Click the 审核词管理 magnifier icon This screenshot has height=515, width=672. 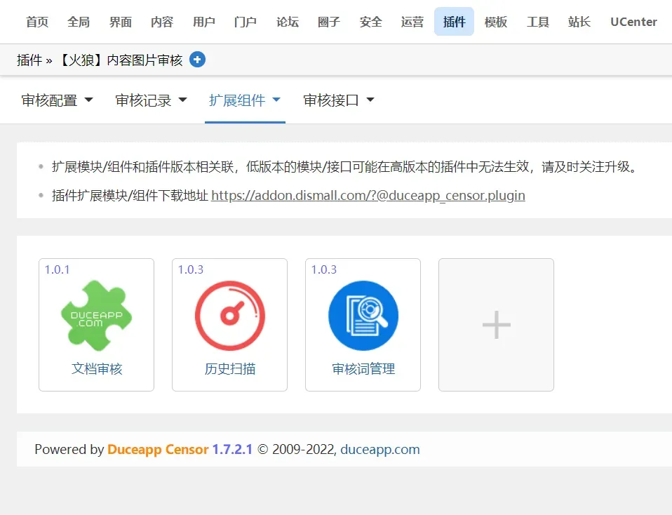tap(363, 316)
